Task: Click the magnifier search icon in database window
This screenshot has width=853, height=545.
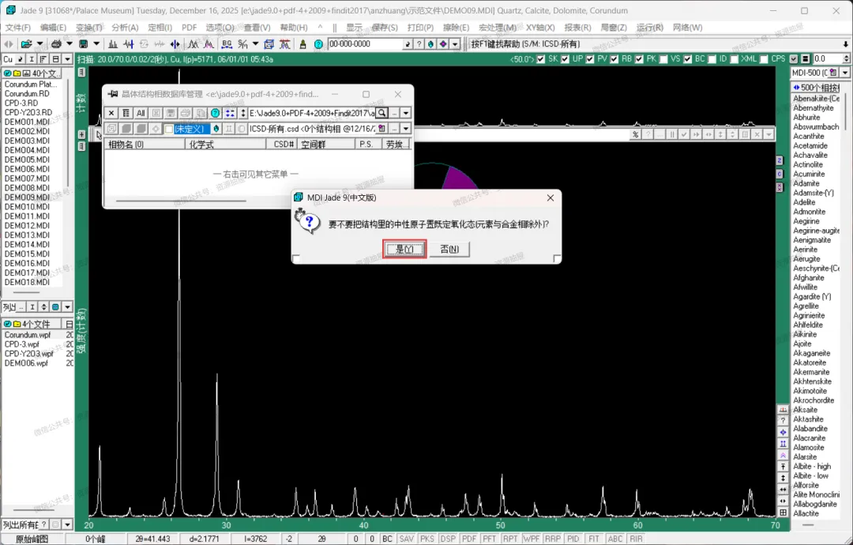Action: click(382, 113)
